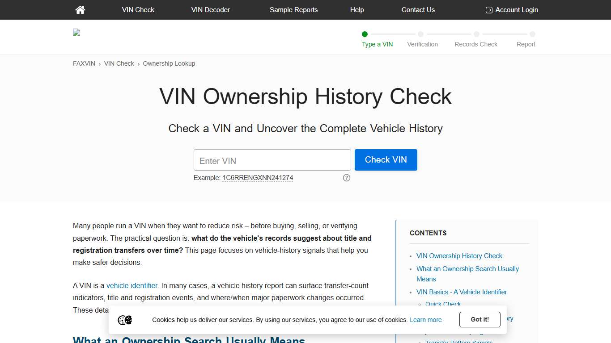Go to Sample Reports
This screenshot has width=611, height=343.
[x=293, y=9]
